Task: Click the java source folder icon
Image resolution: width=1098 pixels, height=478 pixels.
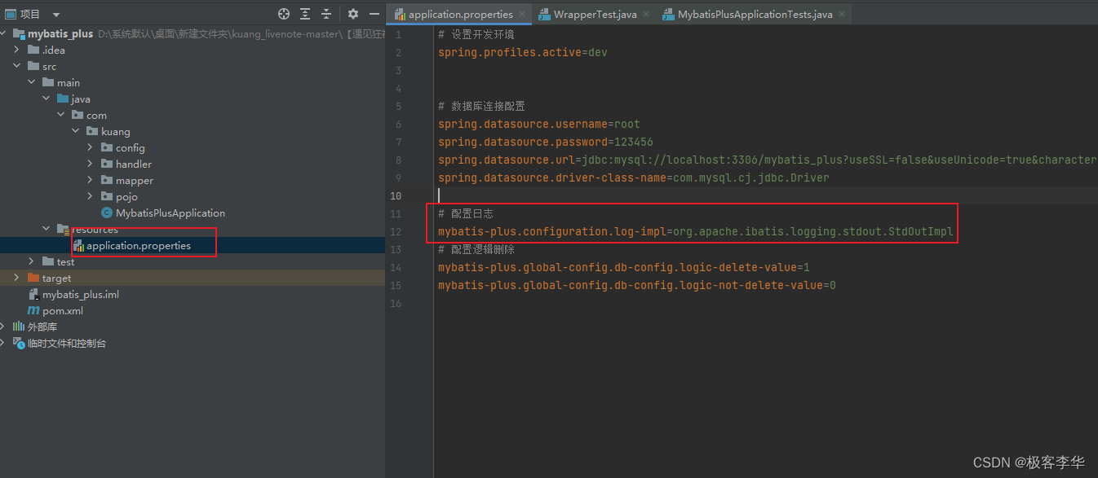Action: pyautogui.click(x=63, y=99)
